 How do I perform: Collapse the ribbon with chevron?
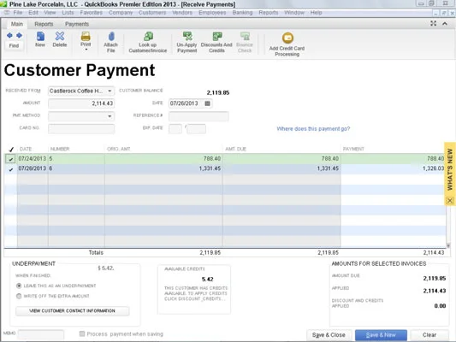[445, 24]
